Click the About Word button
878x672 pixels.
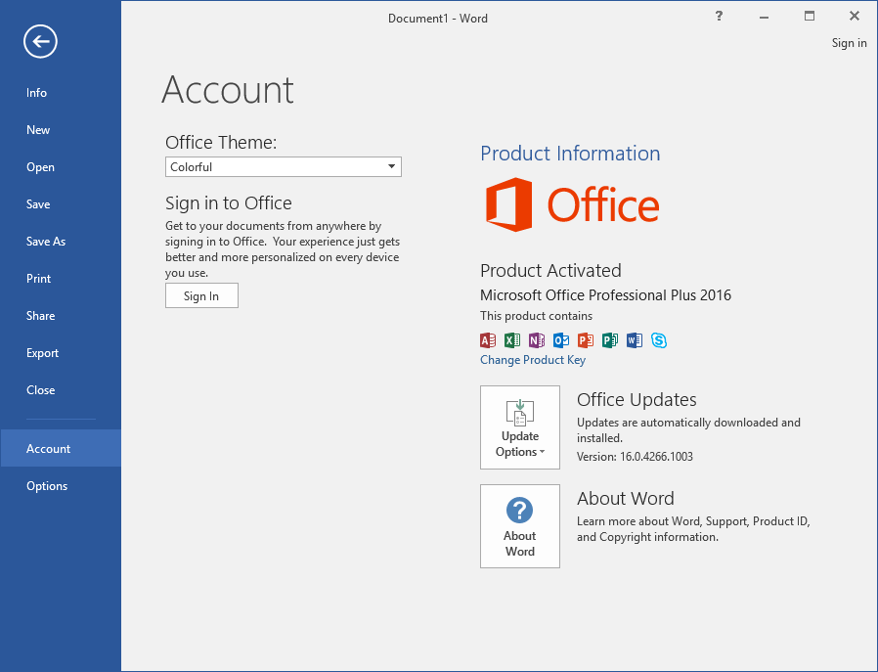tap(520, 526)
